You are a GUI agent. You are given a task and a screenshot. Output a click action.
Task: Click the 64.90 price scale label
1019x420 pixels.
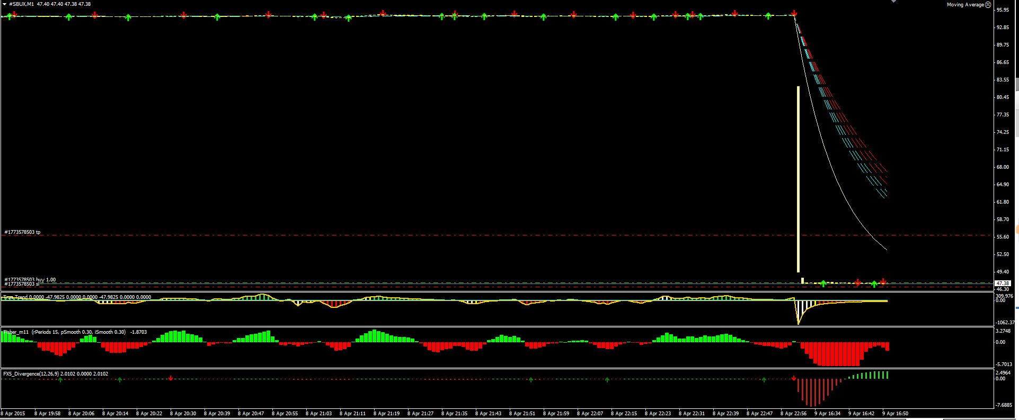coord(1002,185)
